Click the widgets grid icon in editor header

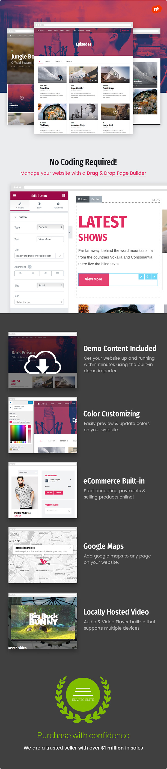tap(64, 196)
